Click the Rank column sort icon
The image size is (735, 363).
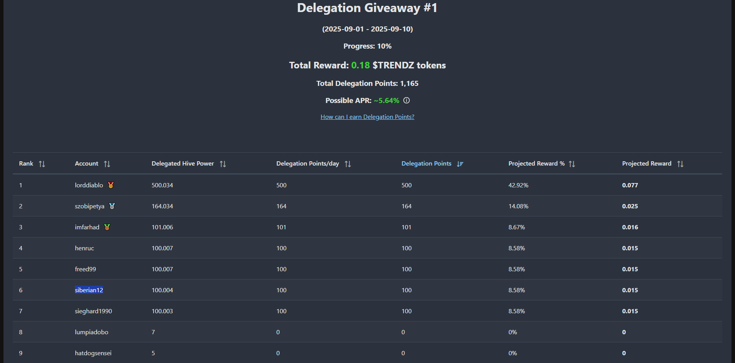pyautogui.click(x=42, y=164)
